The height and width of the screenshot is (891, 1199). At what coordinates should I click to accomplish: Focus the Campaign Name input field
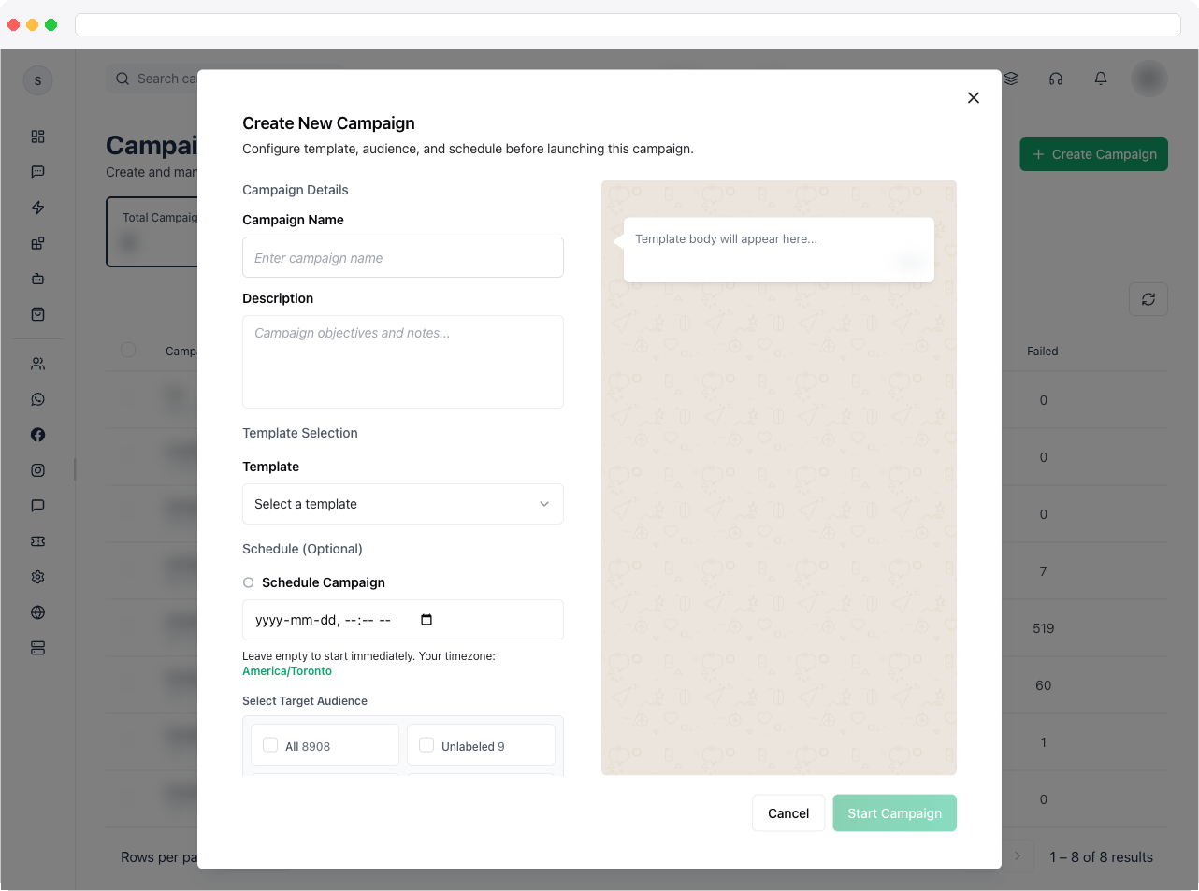pyautogui.click(x=403, y=257)
